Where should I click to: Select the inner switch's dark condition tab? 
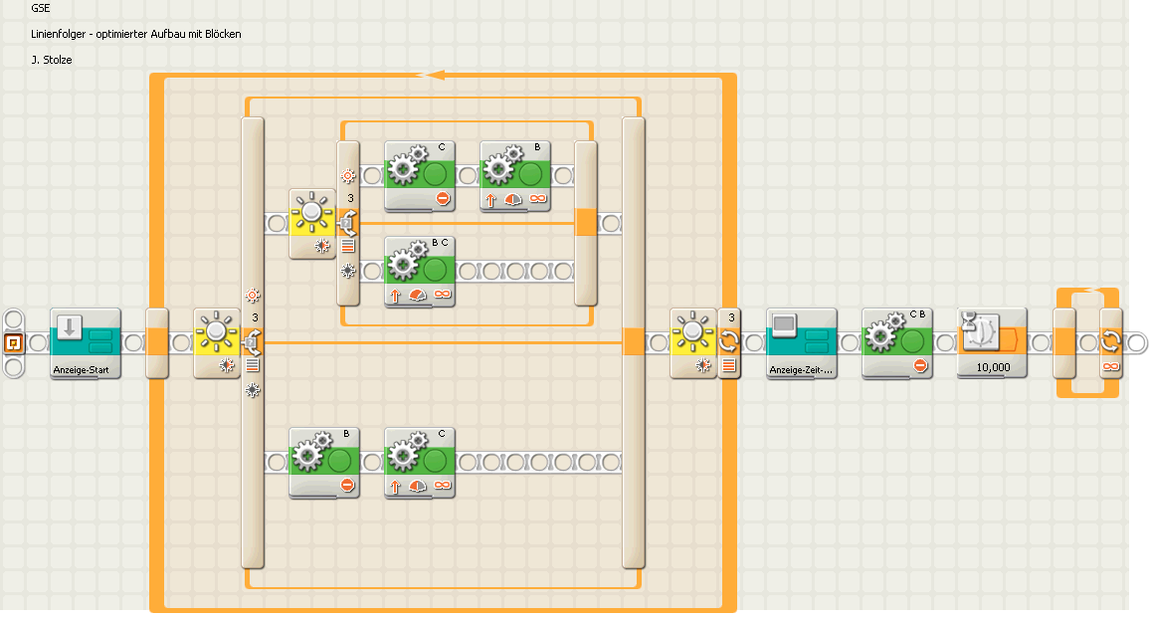347,270
